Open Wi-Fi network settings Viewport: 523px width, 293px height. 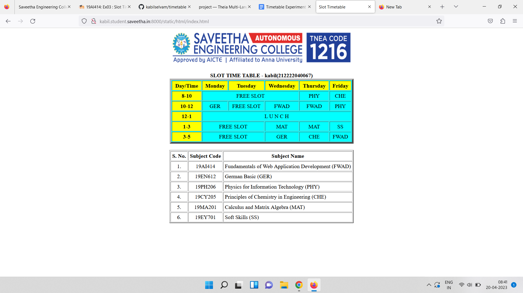(x=461, y=285)
